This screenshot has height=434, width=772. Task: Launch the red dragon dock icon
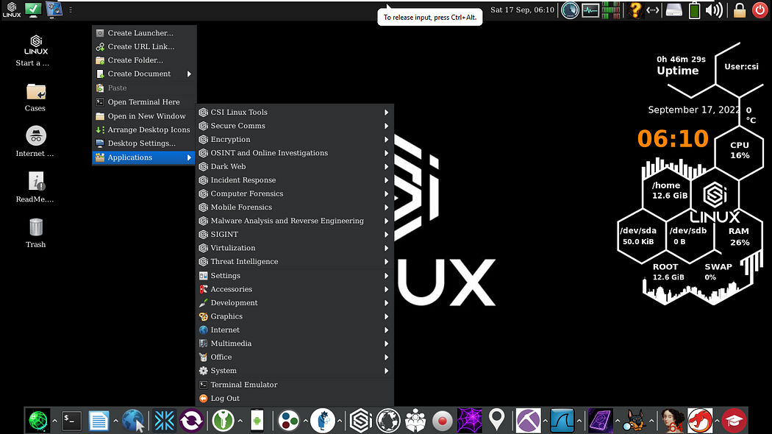[x=700, y=421]
